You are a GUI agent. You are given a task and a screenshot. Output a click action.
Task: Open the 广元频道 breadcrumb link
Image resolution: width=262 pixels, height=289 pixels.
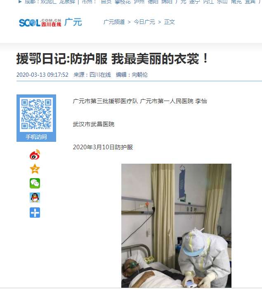pyautogui.click(x=114, y=22)
